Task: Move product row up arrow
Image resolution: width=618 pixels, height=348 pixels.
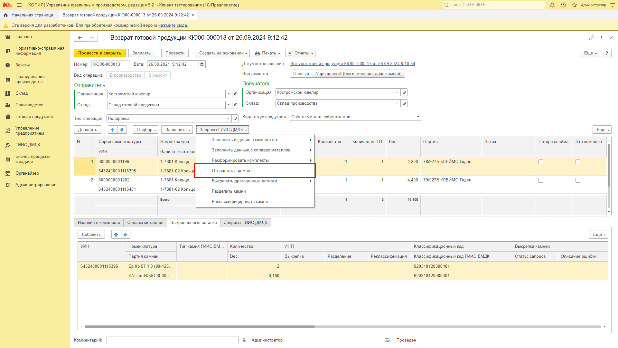Action: [112, 130]
